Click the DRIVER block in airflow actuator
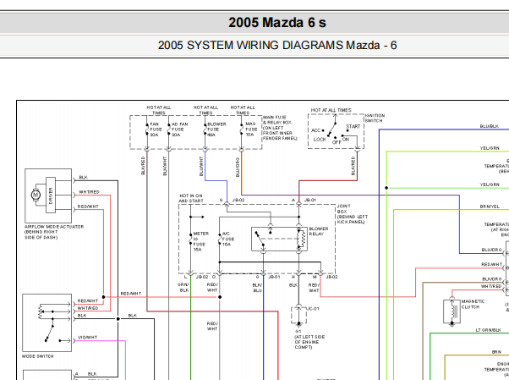This screenshot has width=509, height=380. pos(51,195)
